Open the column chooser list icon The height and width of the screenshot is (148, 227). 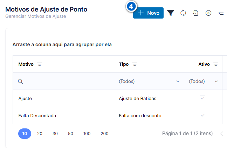(x=221, y=13)
